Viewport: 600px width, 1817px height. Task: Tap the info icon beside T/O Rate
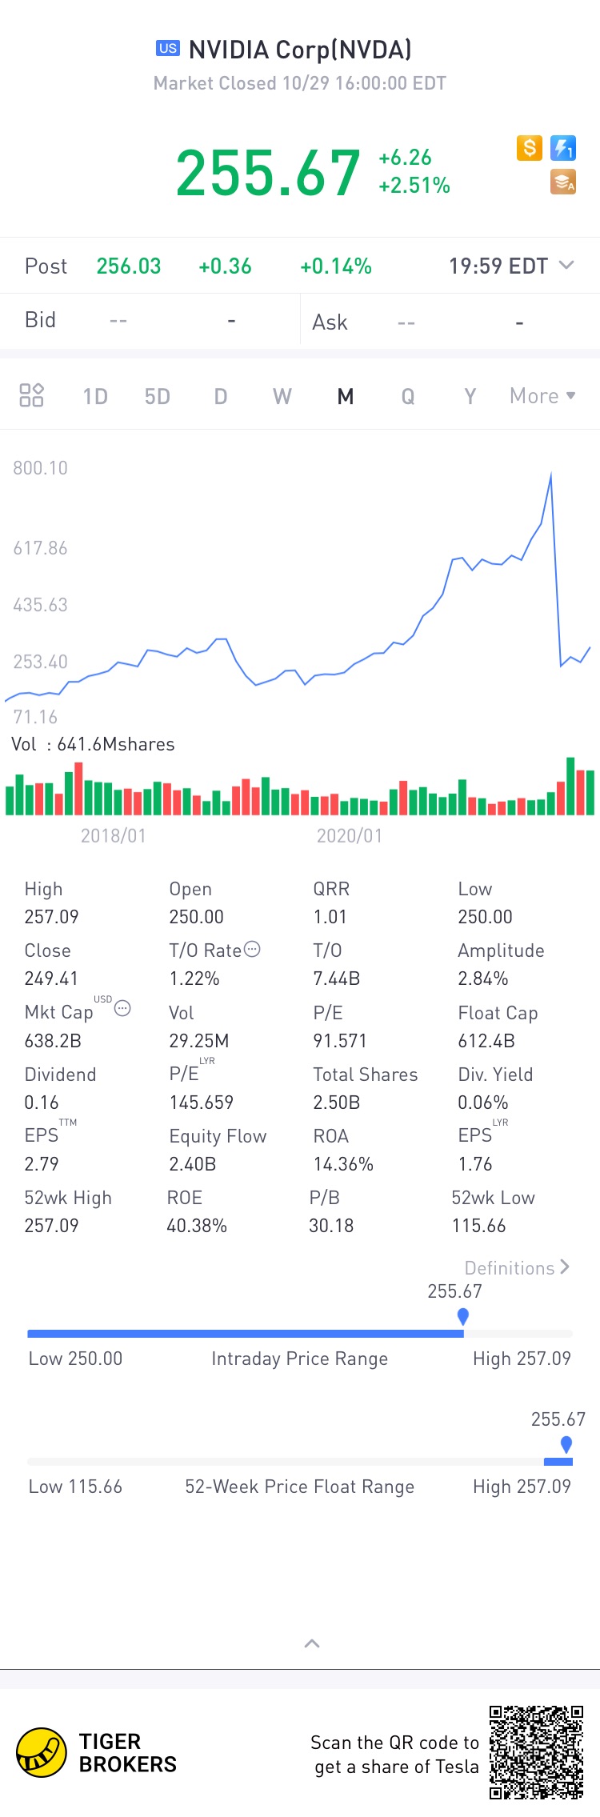[x=252, y=950]
